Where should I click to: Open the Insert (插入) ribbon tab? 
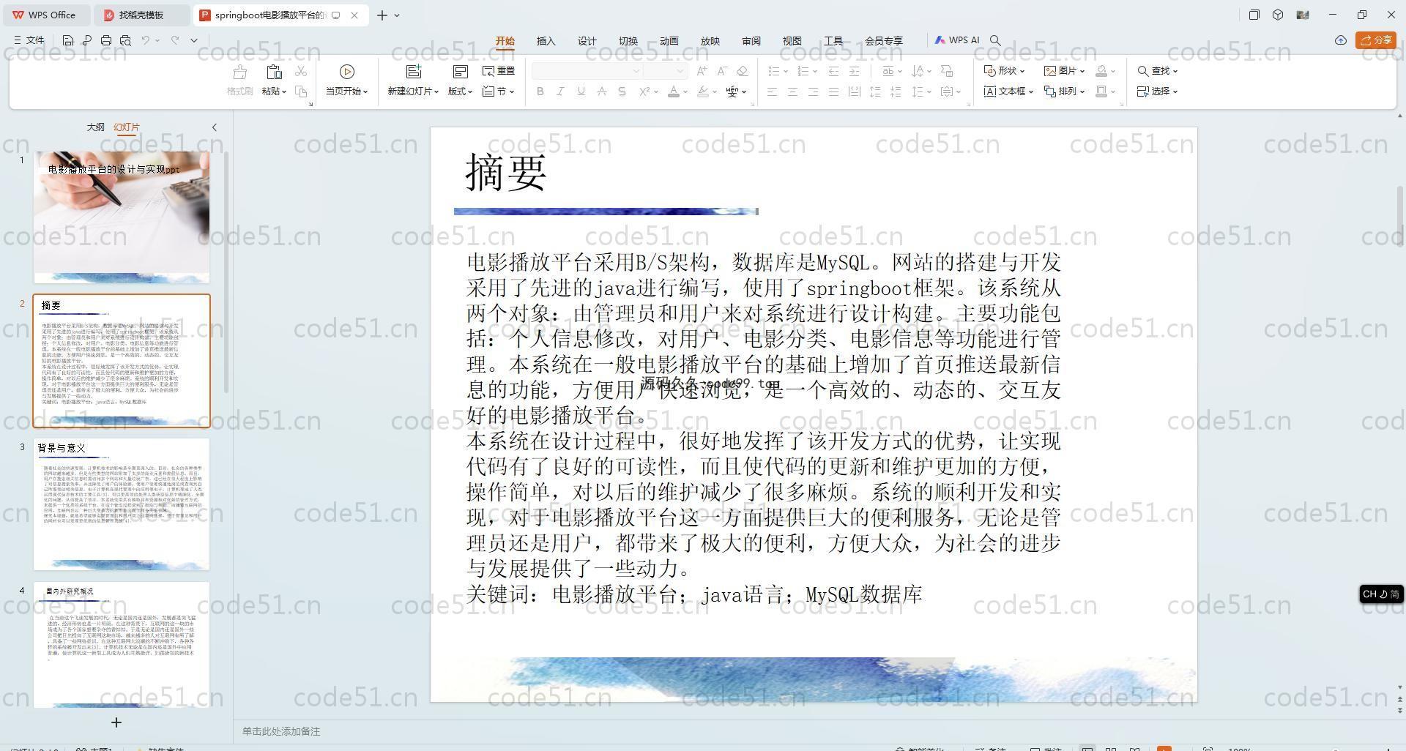pos(546,41)
